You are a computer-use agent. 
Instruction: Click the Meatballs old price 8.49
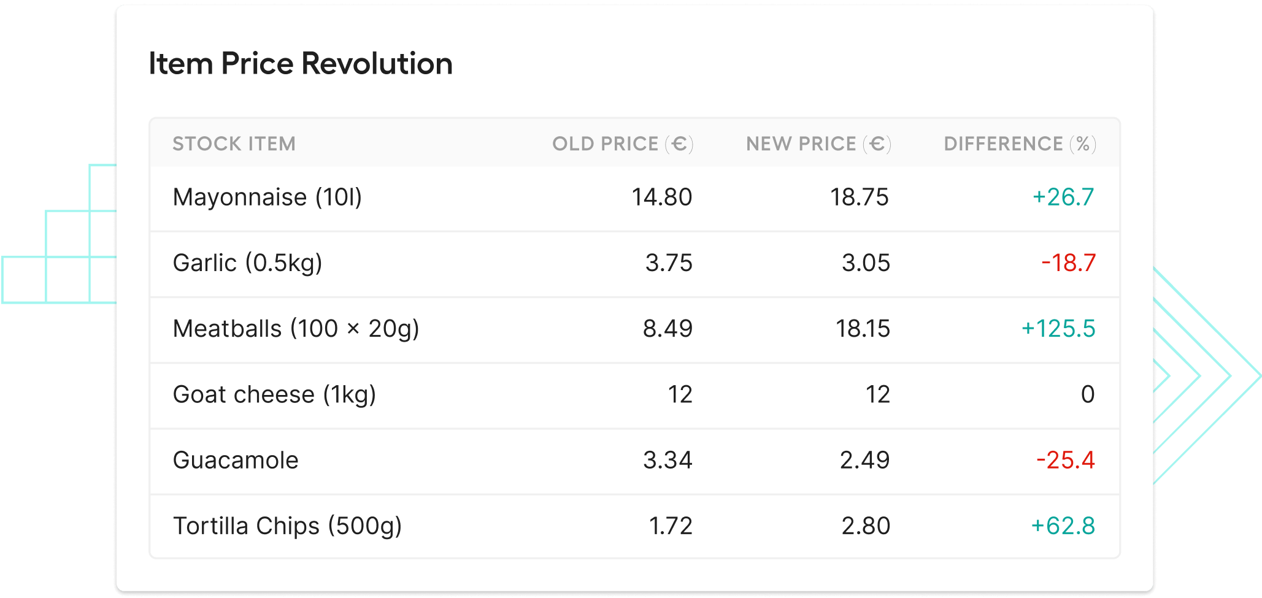pyautogui.click(x=668, y=329)
